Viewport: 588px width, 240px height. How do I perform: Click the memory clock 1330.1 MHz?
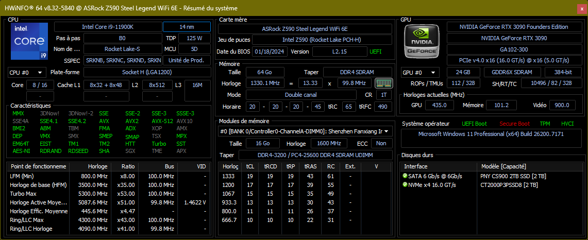click(265, 83)
